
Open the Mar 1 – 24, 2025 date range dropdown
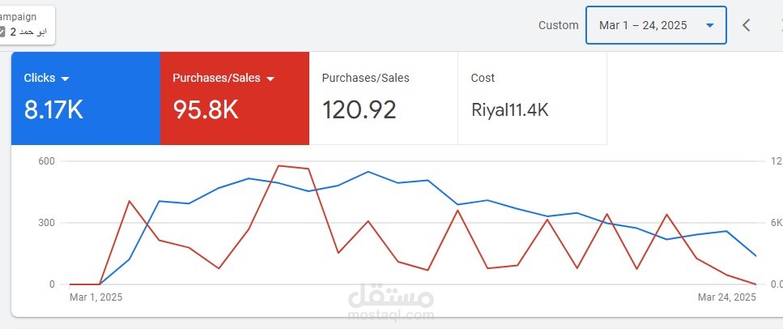656,25
